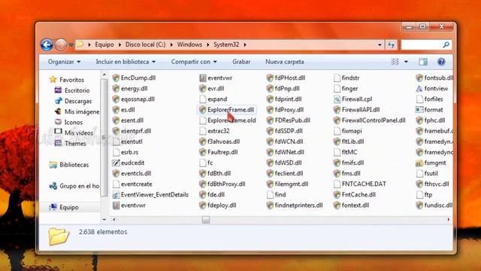Select eventcreate file
481x271 pixels.
[132, 184]
